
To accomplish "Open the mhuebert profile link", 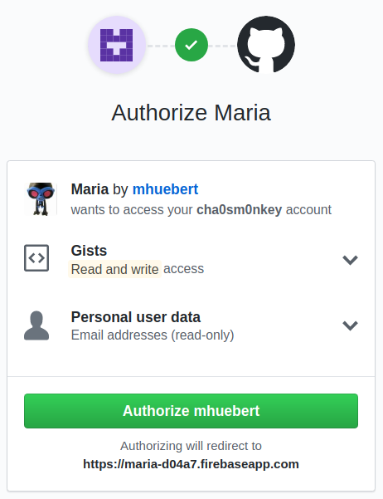I will tap(165, 189).
